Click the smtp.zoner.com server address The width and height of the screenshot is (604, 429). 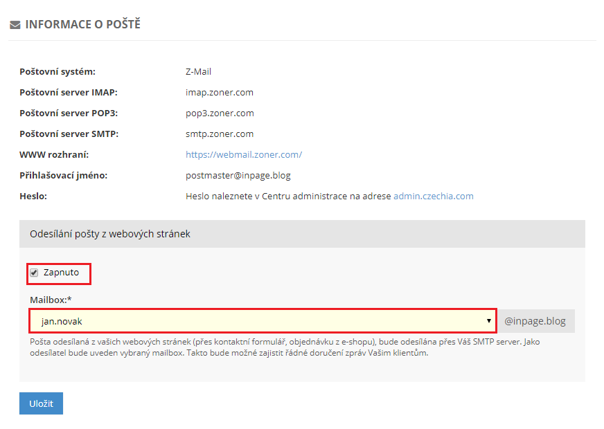[220, 134]
